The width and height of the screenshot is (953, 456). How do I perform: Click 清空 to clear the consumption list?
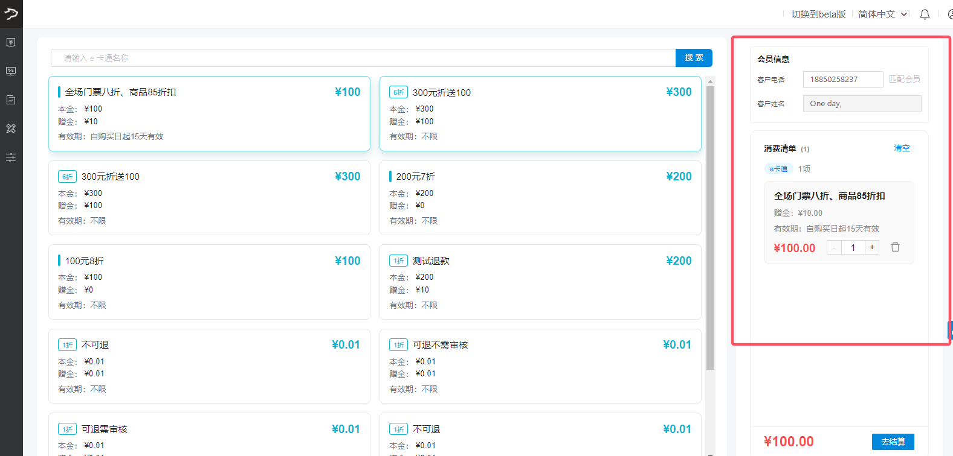[x=902, y=148]
